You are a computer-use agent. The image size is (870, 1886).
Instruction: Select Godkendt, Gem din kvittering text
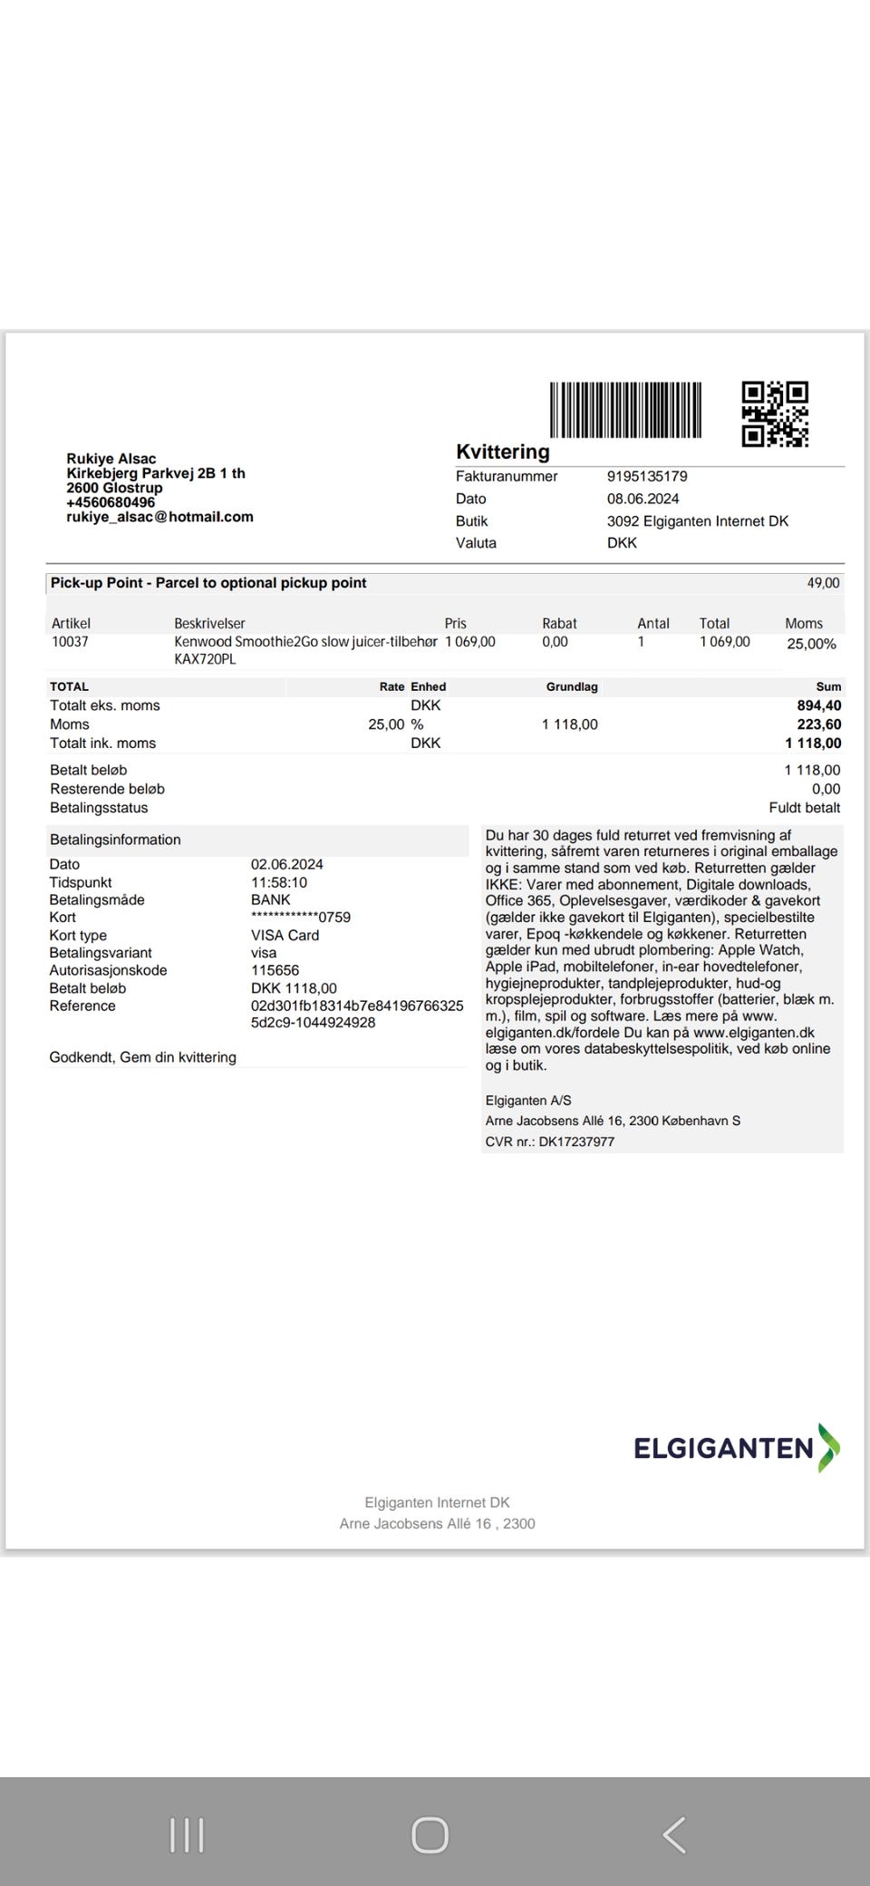[142, 1057]
